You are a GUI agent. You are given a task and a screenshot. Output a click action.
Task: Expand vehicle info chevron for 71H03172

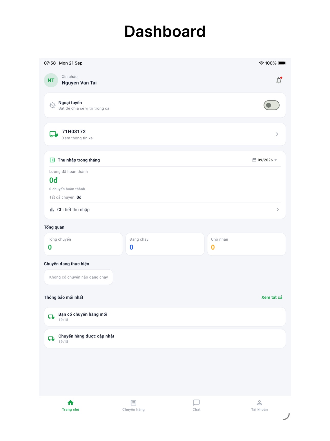277,134
